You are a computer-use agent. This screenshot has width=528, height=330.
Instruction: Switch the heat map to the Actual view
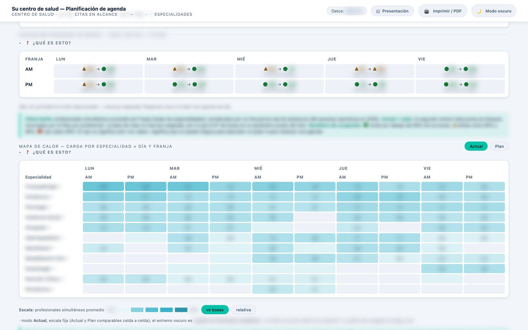coord(476,146)
